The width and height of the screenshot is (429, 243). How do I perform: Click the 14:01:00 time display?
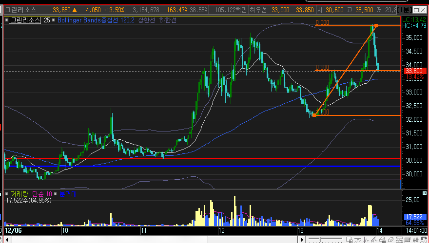click(x=415, y=231)
